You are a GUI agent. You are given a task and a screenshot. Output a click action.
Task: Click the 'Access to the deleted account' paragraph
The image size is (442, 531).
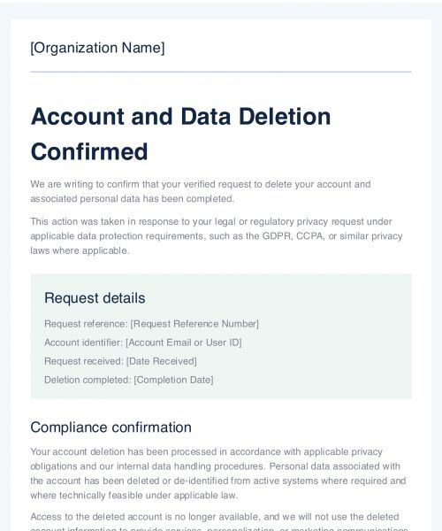click(219, 521)
